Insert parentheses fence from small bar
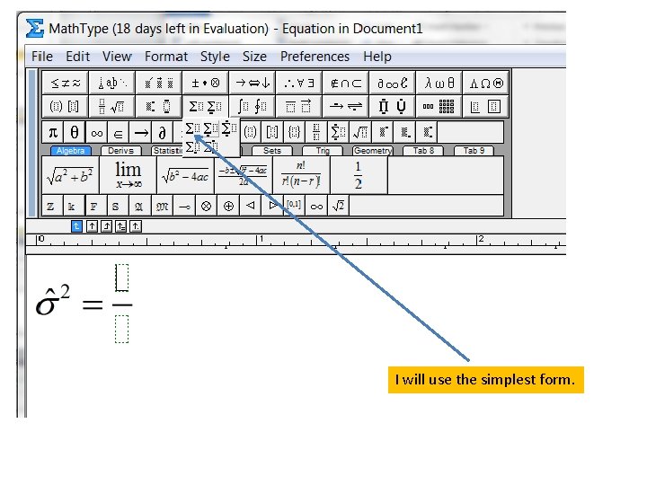Viewport: 647px width, 485px height. 251,132
